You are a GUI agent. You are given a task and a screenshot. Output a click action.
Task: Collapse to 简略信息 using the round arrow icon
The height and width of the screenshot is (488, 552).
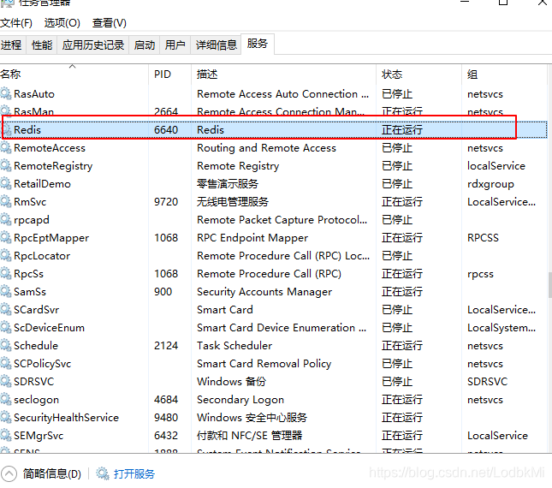click(x=9, y=473)
